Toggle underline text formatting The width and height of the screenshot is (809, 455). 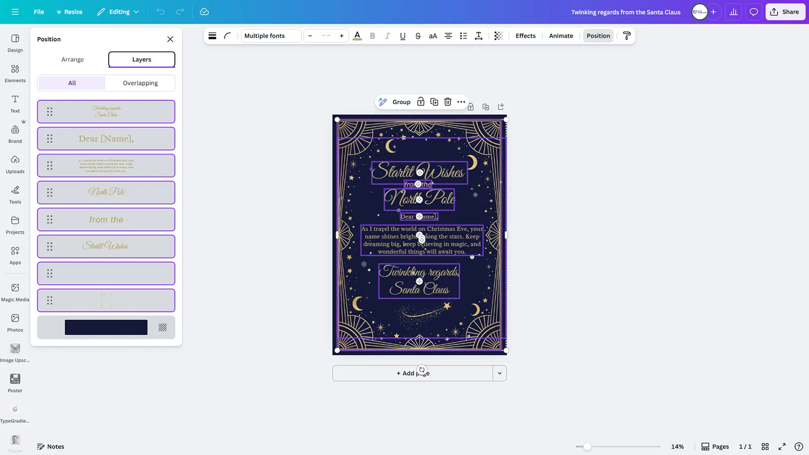pos(402,36)
